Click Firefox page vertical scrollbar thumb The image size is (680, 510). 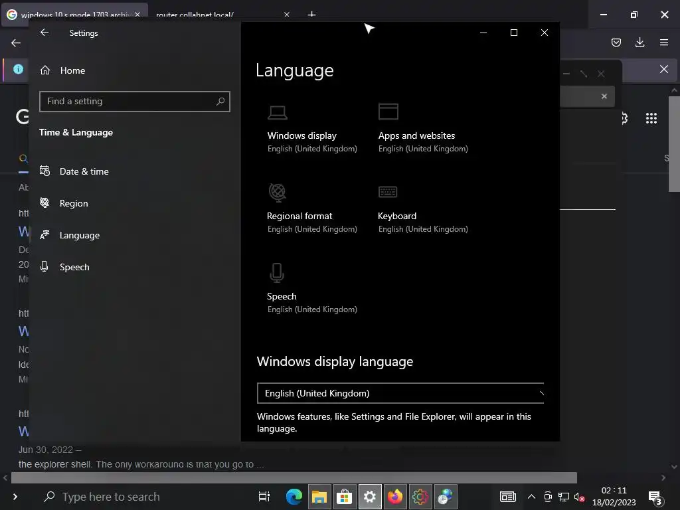coord(675,144)
